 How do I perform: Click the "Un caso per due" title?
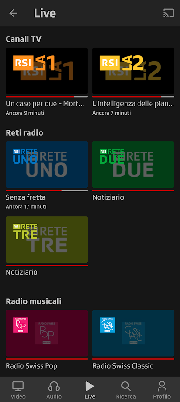coord(45,104)
